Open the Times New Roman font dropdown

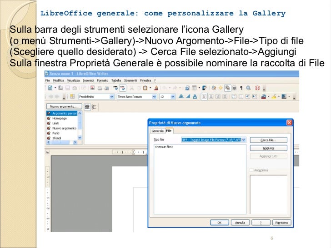[154, 97]
